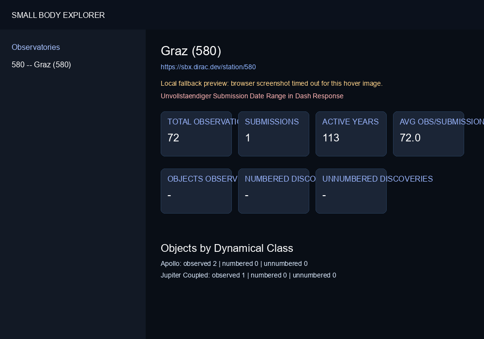Click the Avg Obs/Submission card
484x339 pixels.
coord(428,134)
